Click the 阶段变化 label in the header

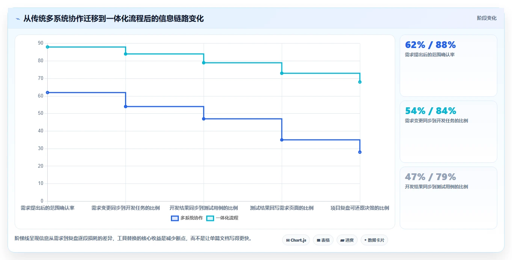click(486, 18)
